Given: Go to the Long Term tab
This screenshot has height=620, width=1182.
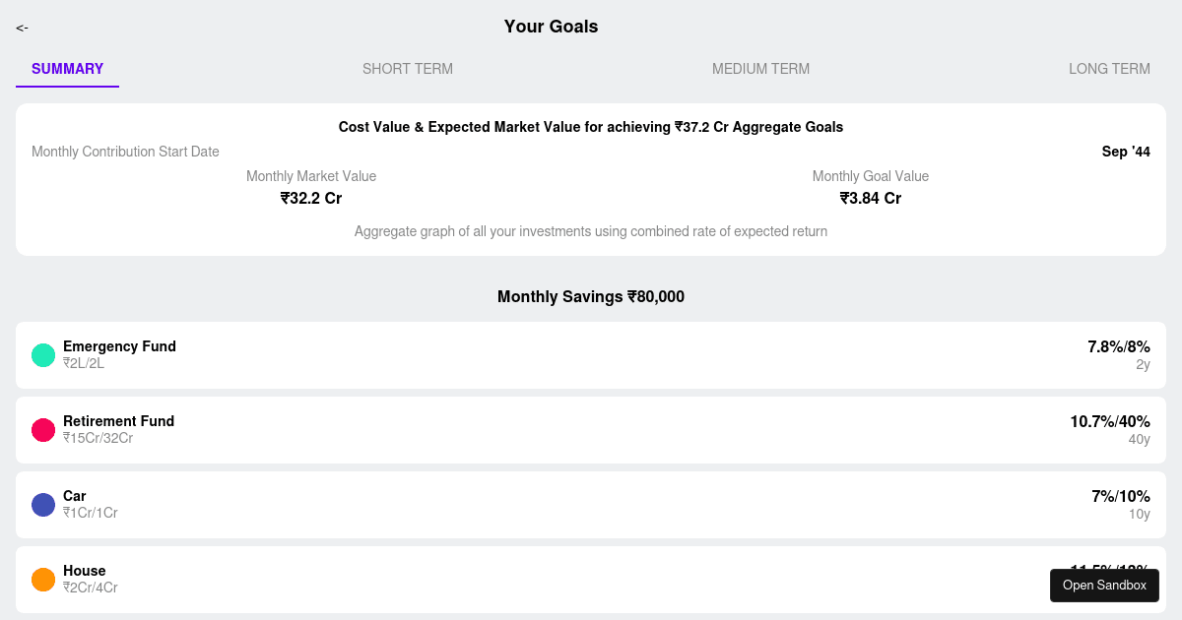Looking at the screenshot, I should click(x=1109, y=69).
